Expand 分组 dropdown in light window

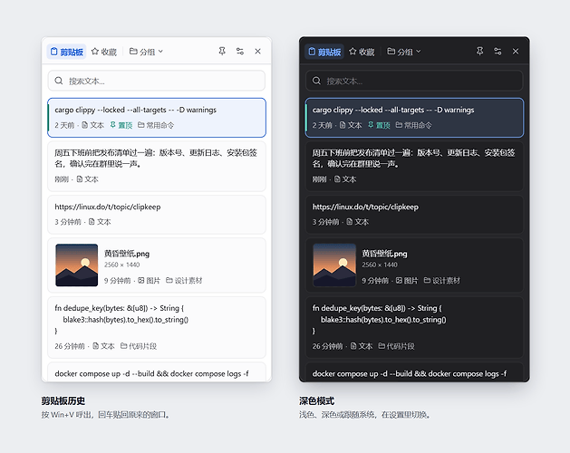tap(146, 52)
